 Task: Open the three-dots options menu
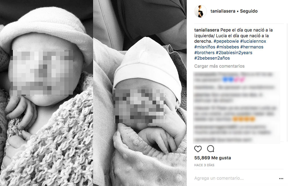[281, 179]
